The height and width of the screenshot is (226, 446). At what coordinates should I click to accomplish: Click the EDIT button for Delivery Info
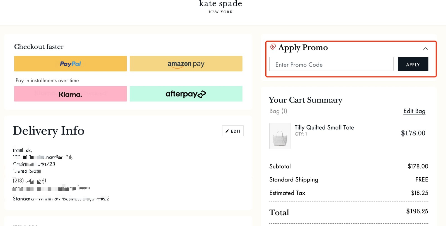click(233, 131)
